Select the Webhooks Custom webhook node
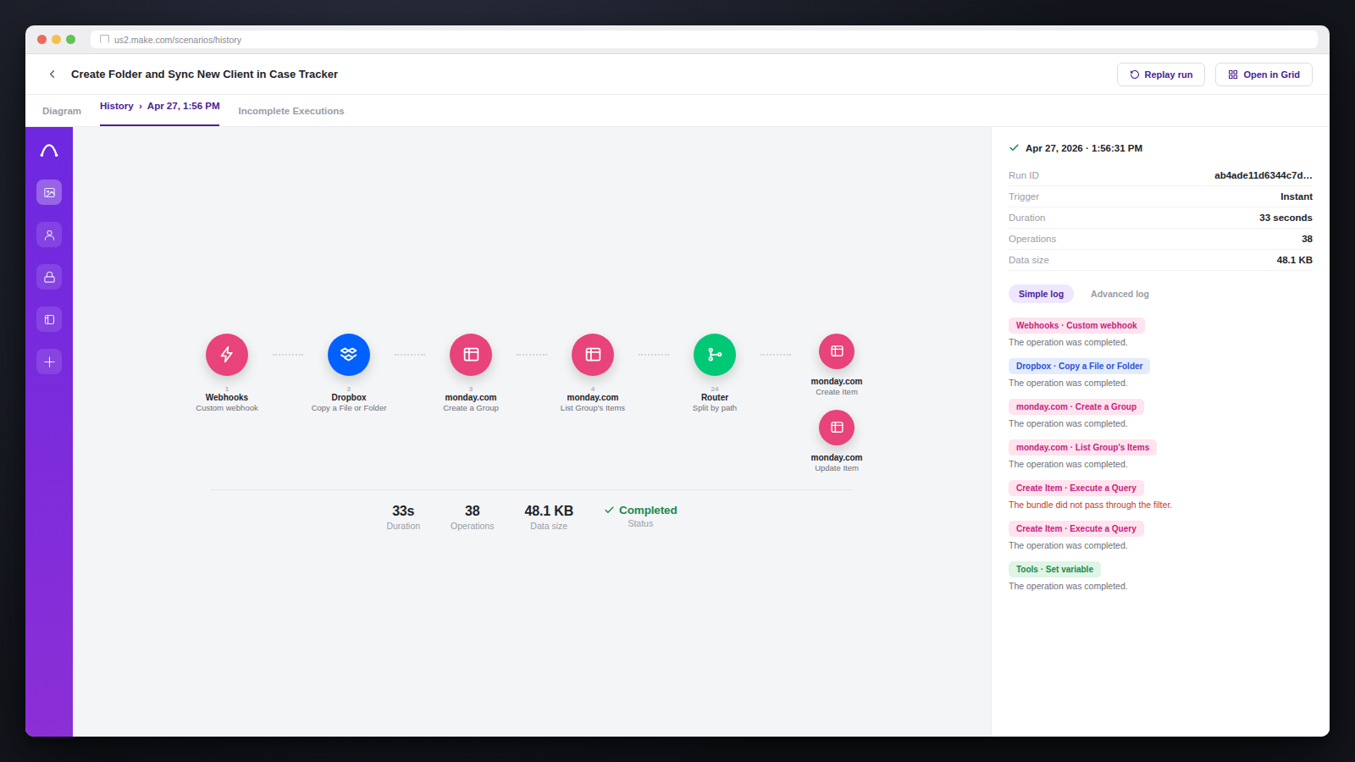This screenshot has width=1355, height=762. [x=227, y=355]
